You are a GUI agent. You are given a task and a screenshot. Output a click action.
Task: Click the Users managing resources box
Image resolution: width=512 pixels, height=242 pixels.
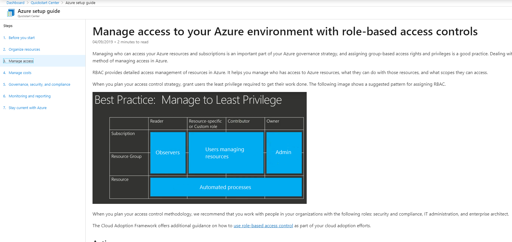point(226,153)
